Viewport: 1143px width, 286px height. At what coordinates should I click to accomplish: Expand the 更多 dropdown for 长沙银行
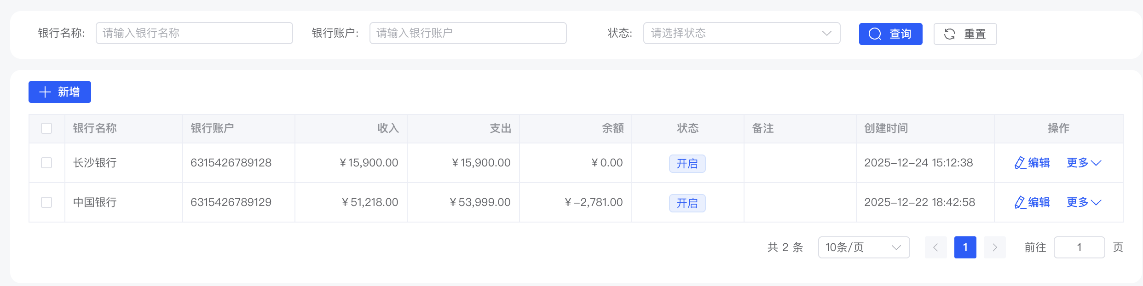(1083, 162)
